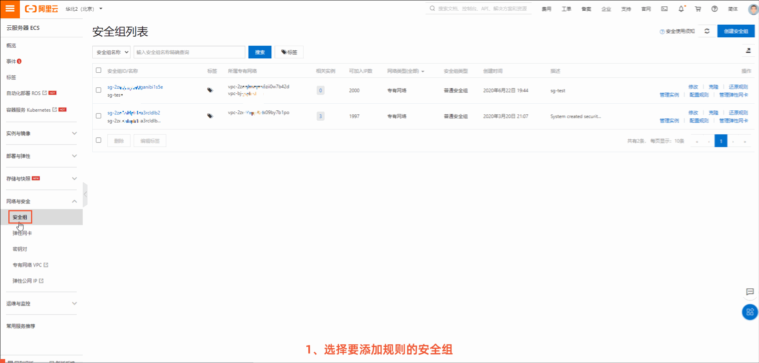Click the refresh icon near 创建安全组
The width and height of the screenshot is (759, 363).
click(707, 31)
